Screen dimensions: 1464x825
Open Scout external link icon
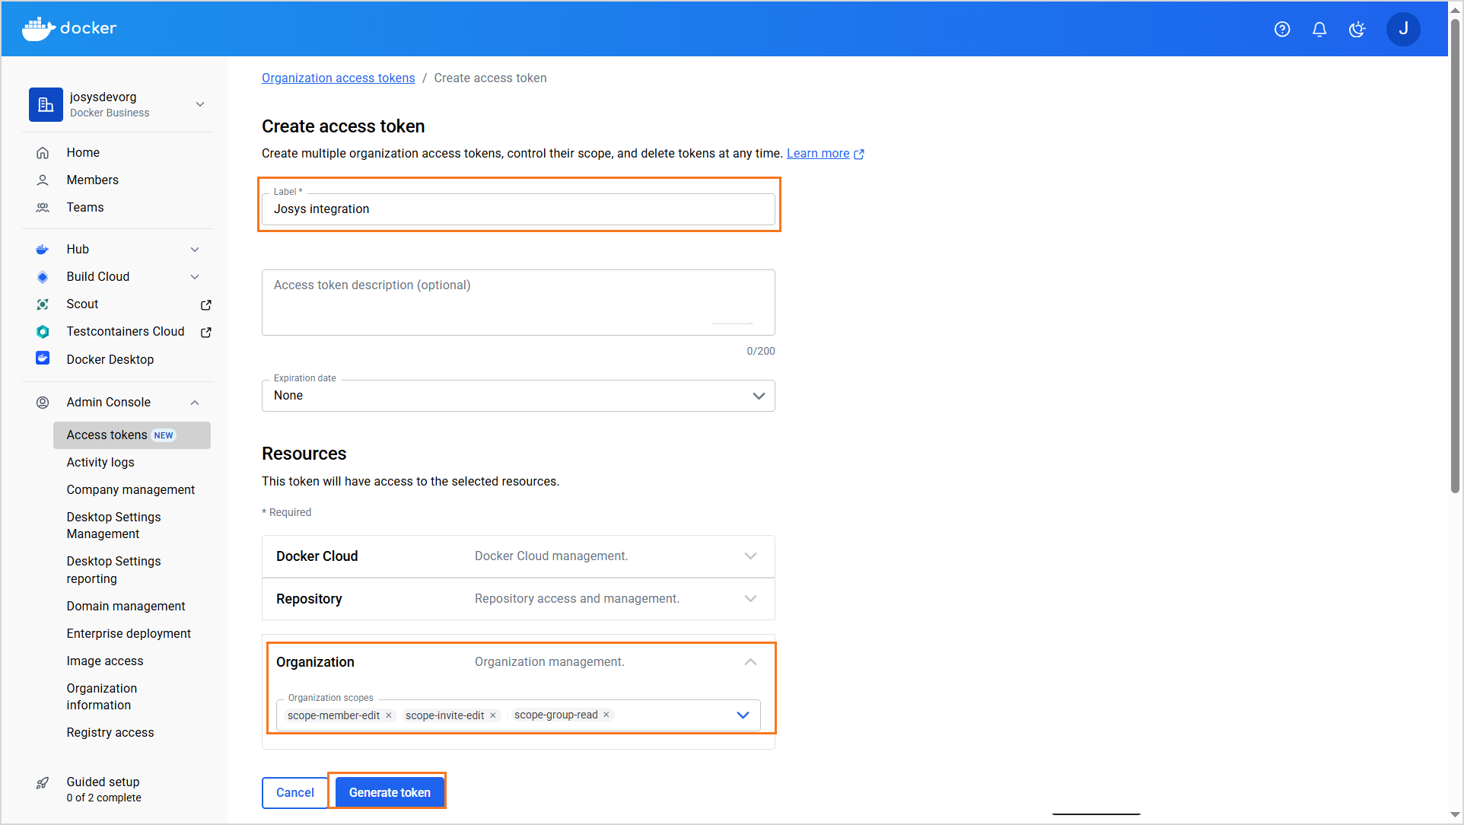pyautogui.click(x=205, y=304)
